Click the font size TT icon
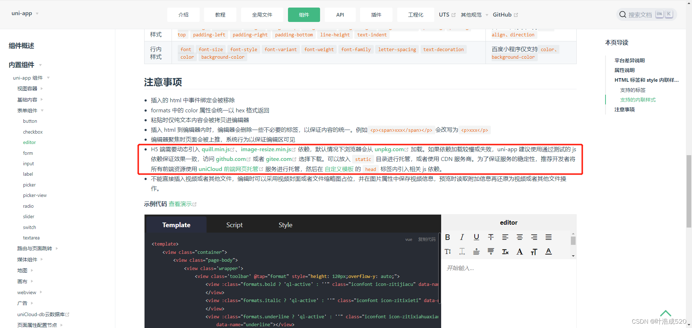This screenshot has height=328, width=692. tap(534, 252)
